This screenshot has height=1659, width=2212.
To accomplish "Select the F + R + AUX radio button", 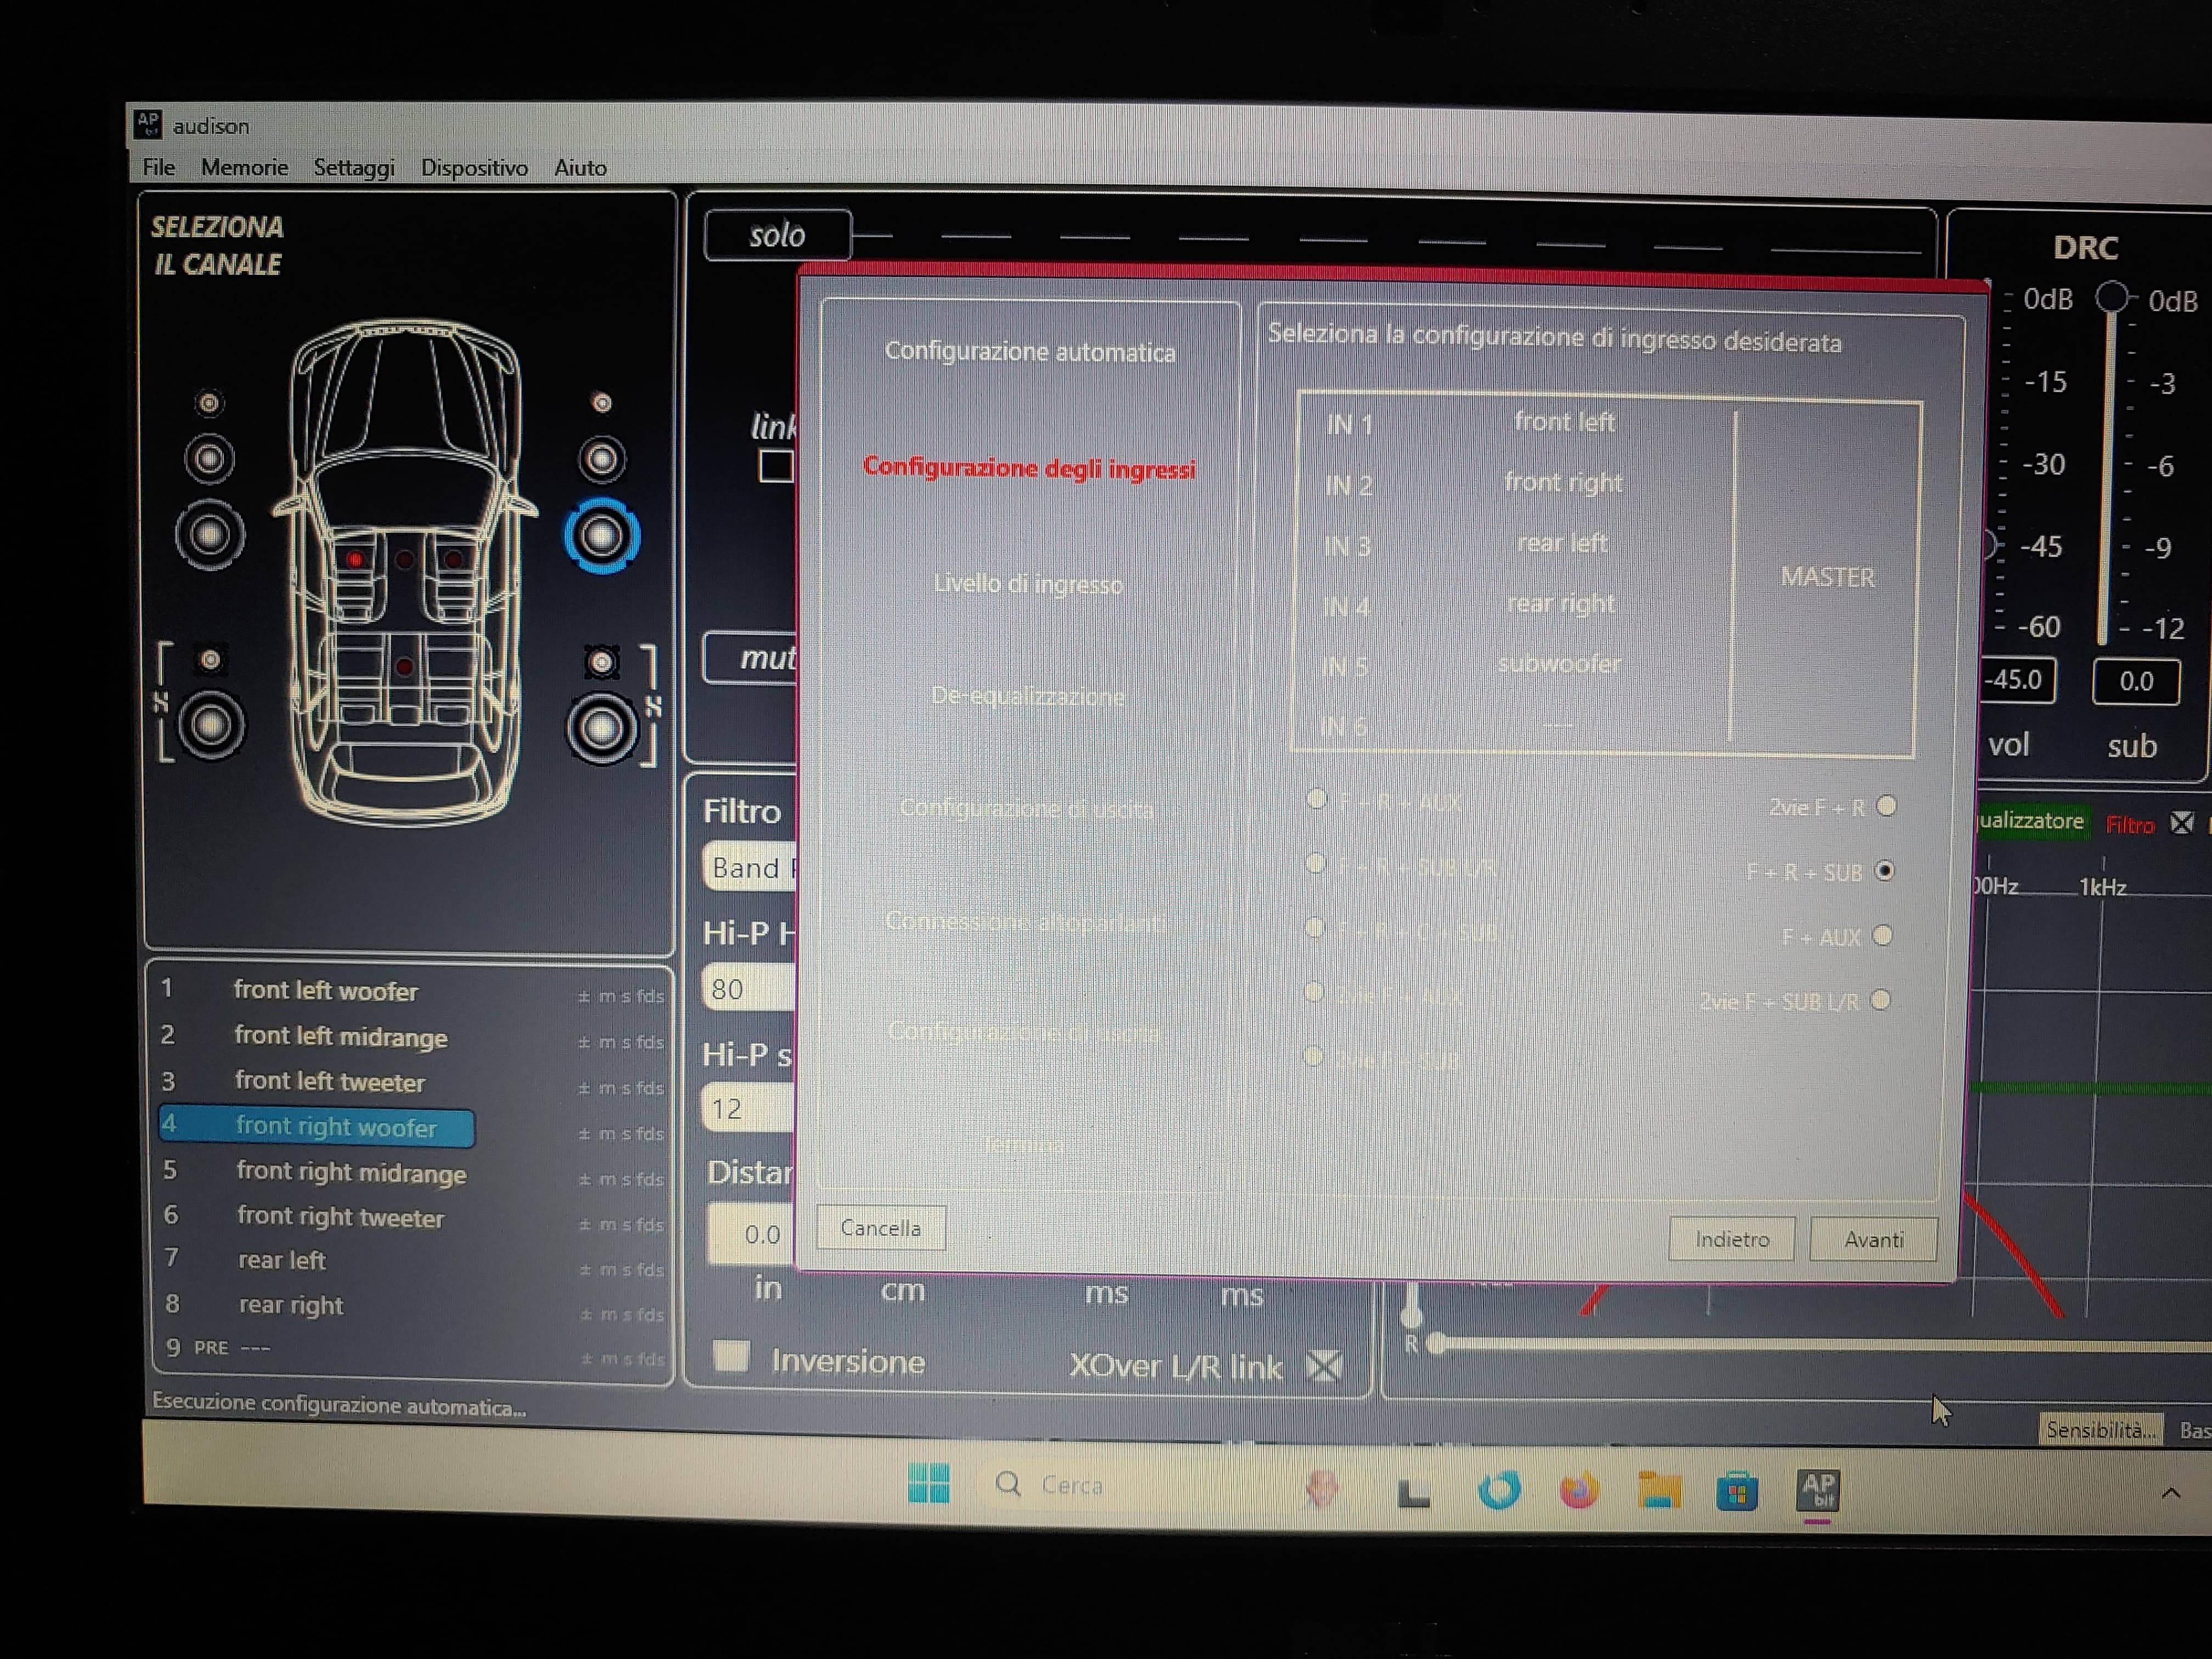I will (1316, 799).
